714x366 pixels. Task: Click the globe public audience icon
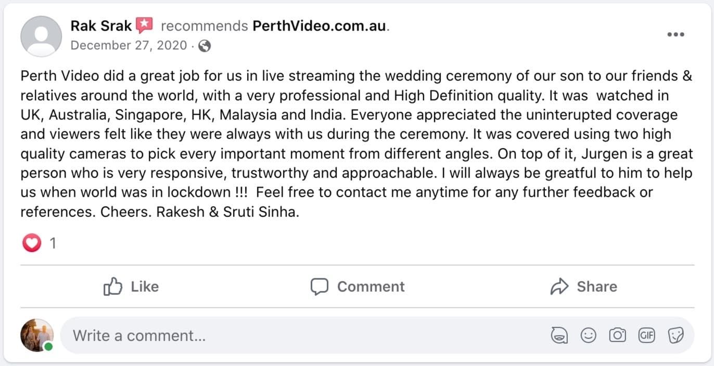[x=205, y=46]
